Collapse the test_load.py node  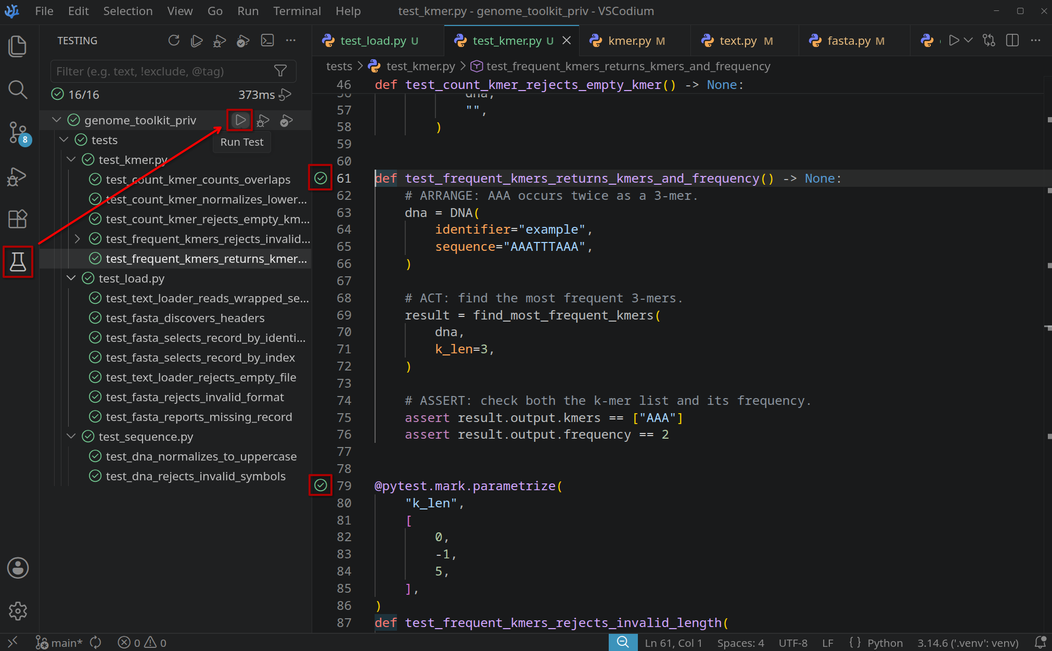pos(71,278)
